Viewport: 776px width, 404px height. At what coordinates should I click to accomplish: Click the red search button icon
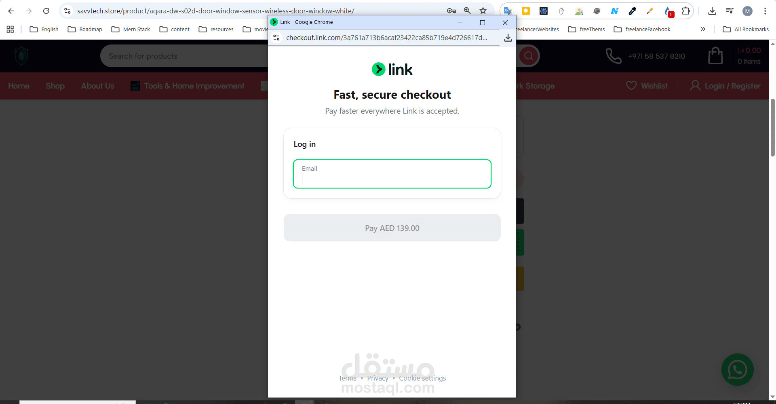pyautogui.click(x=529, y=56)
